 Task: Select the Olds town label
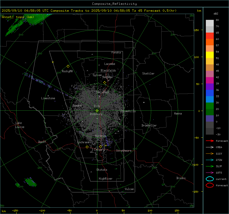[97, 106]
